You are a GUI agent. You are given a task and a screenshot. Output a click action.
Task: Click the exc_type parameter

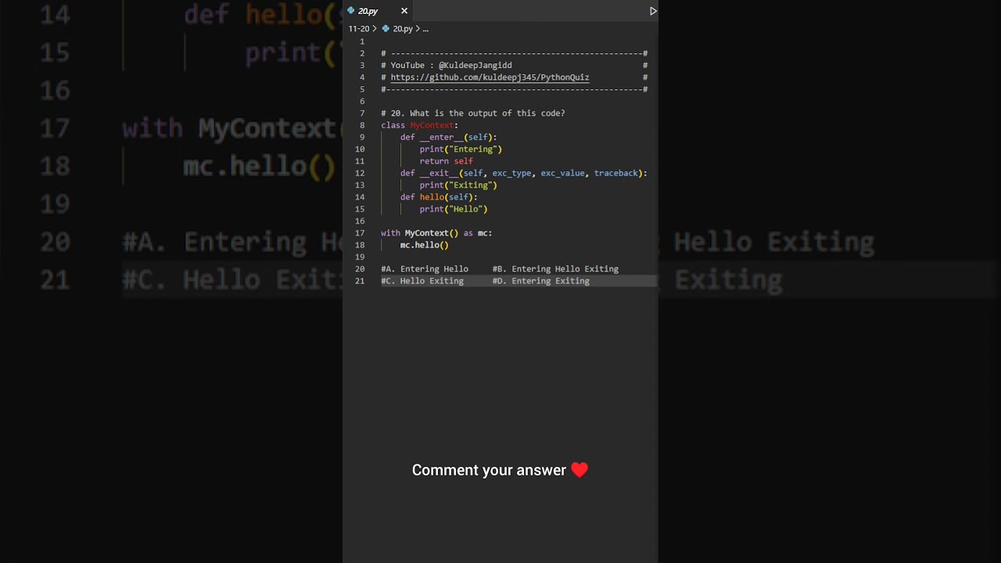[511, 173]
